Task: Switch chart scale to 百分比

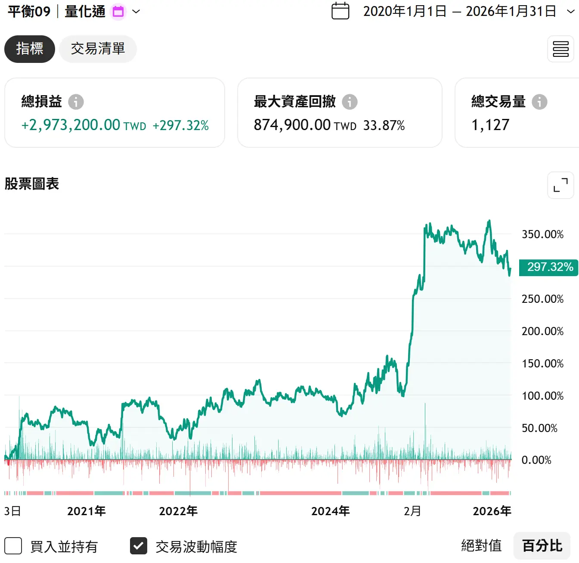Action: click(542, 546)
